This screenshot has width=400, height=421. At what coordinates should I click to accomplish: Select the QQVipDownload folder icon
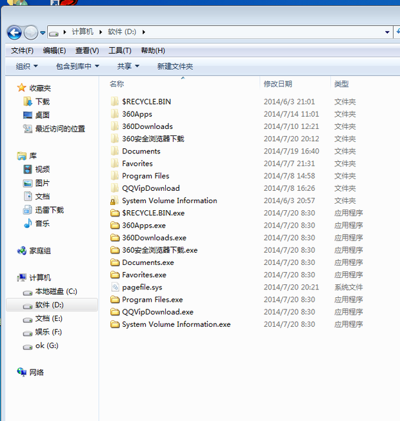pos(115,188)
